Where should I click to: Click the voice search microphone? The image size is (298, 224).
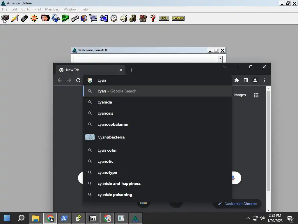pyautogui.click(x=233, y=178)
